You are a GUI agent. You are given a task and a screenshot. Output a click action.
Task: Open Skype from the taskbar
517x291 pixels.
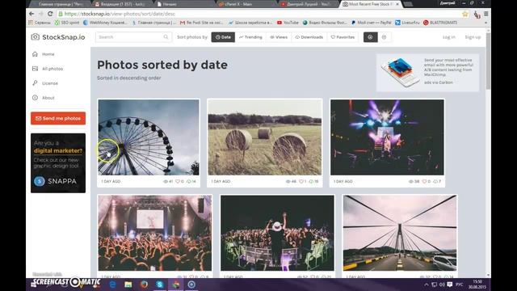coord(160,285)
